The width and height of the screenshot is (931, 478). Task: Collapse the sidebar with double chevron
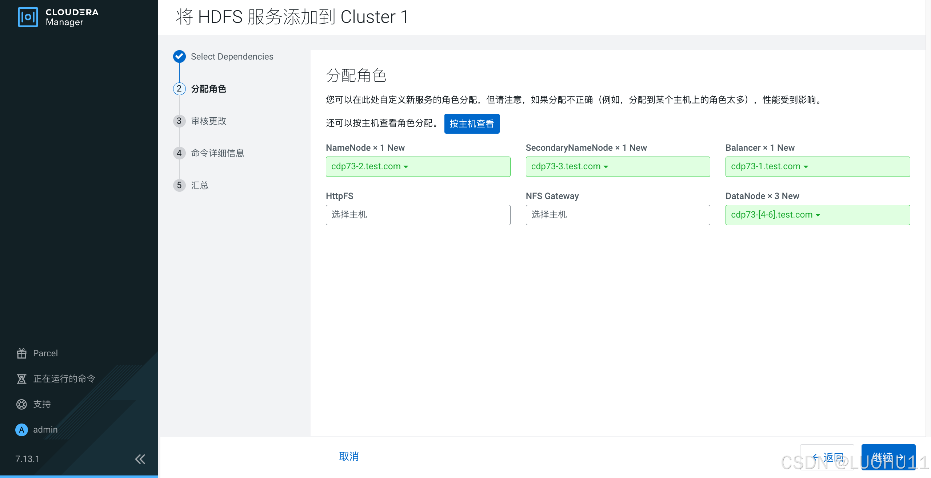pos(140,459)
